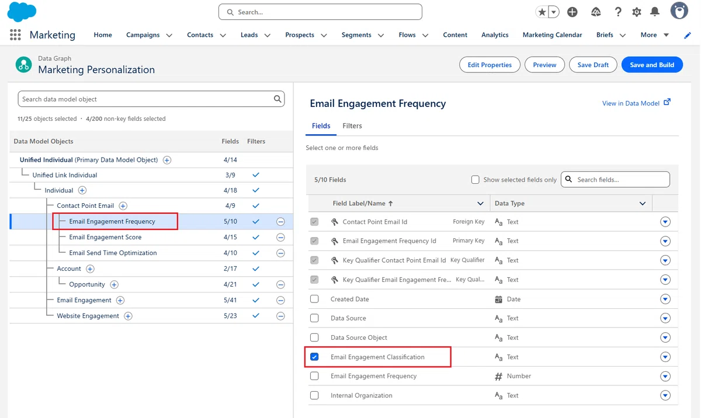Image resolution: width=701 pixels, height=418 pixels.
Task: Enable Show selected fields only checkbox
Action: [x=476, y=180]
